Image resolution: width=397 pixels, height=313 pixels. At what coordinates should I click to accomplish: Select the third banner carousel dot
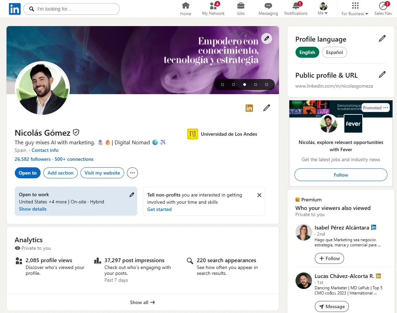pos(245,85)
